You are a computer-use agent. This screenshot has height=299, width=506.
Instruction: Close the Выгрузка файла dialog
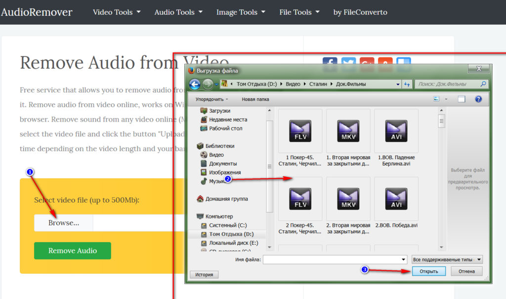tap(479, 69)
